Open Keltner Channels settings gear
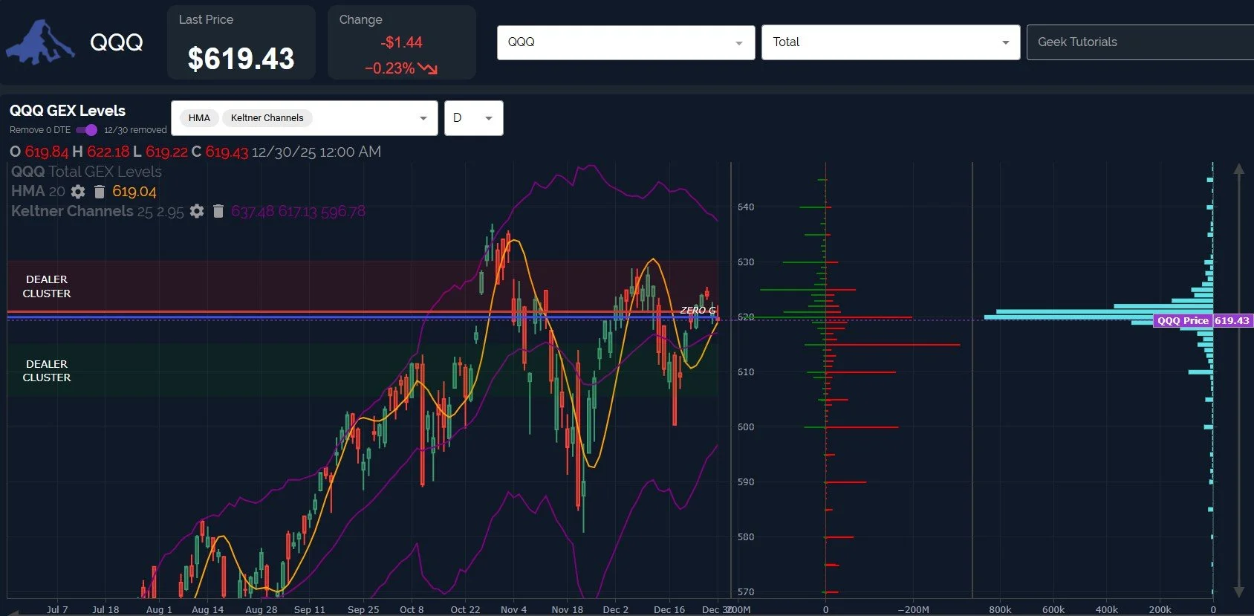 point(197,211)
